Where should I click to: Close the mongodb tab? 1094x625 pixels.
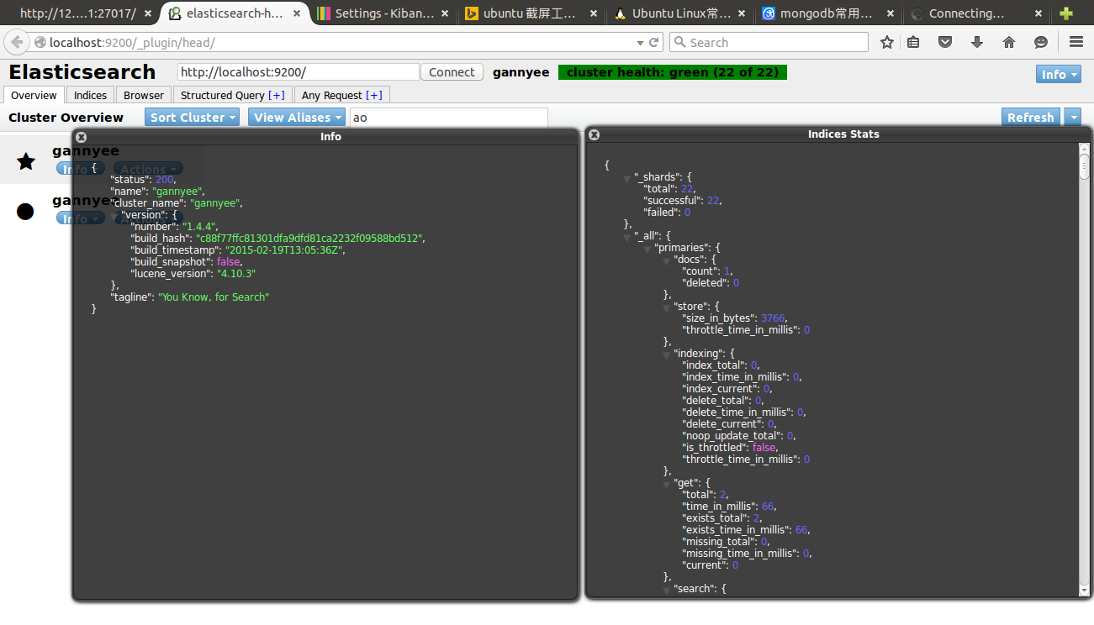click(x=889, y=13)
